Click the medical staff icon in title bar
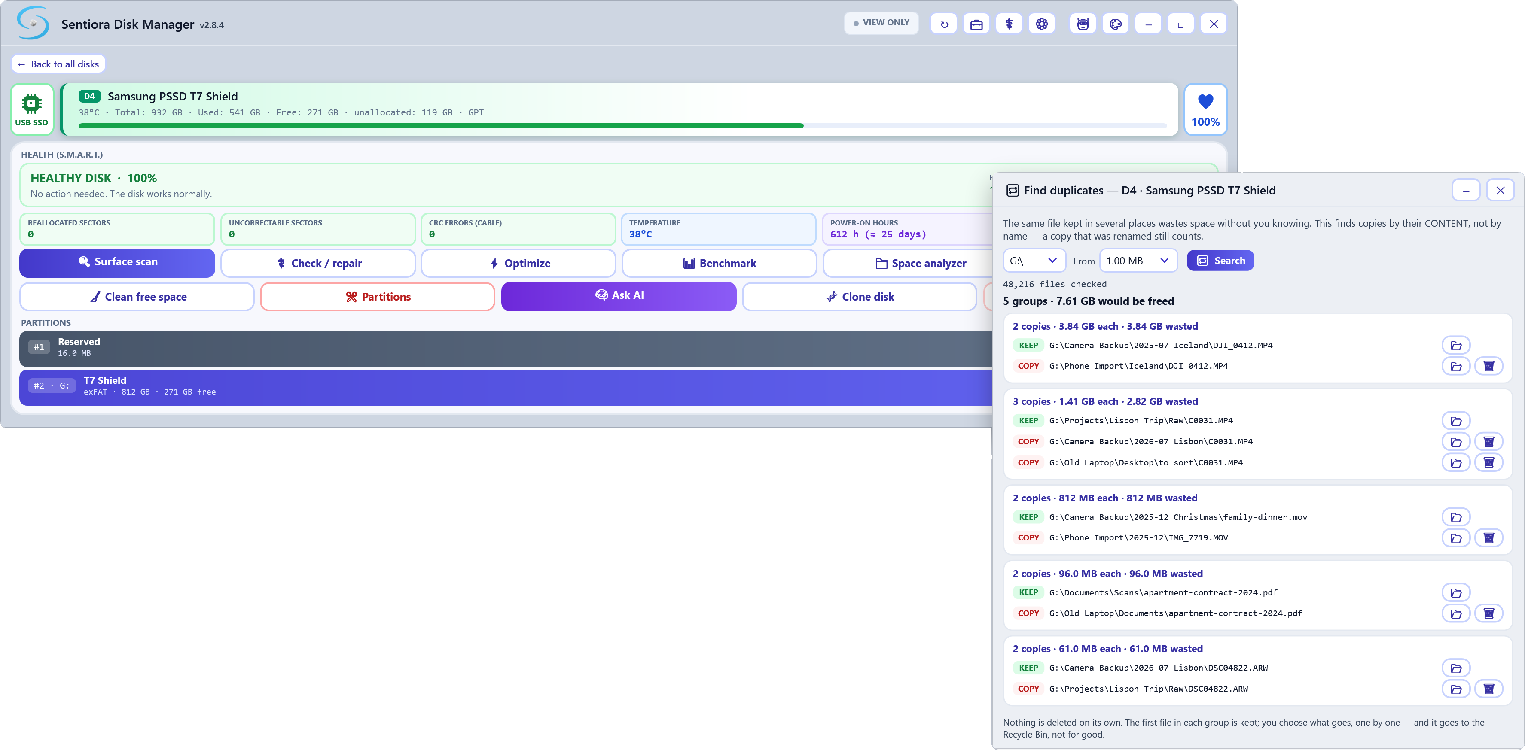Viewport: 1525px width, 750px height. [x=1009, y=24]
